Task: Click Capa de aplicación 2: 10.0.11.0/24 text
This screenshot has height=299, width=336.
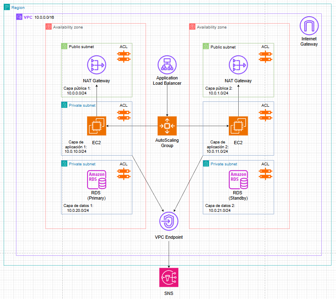Action: pos(217,147)
